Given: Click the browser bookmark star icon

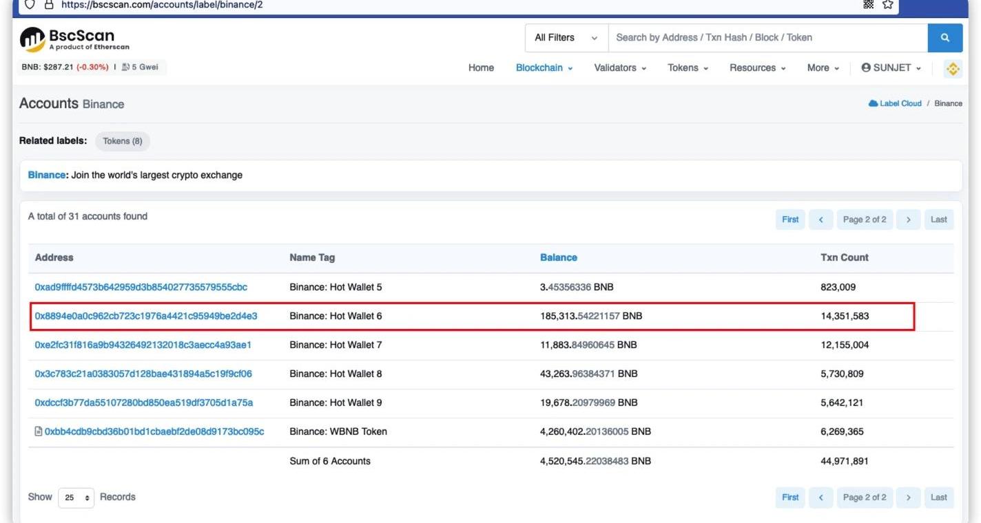Looking at the screenshot, I should 888,5.
